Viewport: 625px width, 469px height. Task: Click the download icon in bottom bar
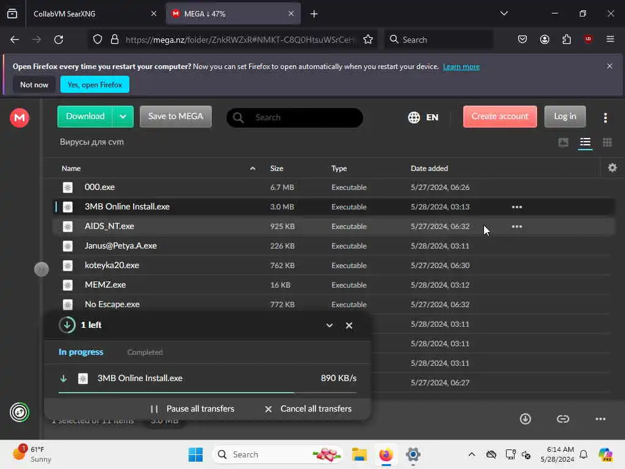tap(526, 419)
